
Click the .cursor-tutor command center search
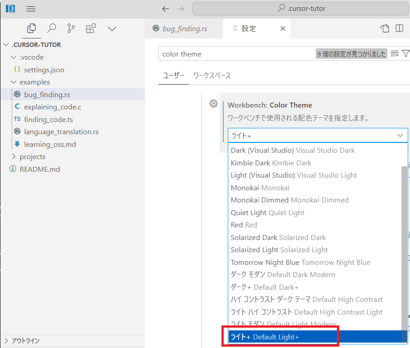click(300, 9)
